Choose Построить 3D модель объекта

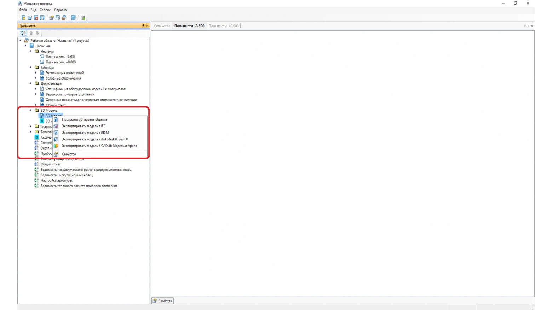(84, 119)
